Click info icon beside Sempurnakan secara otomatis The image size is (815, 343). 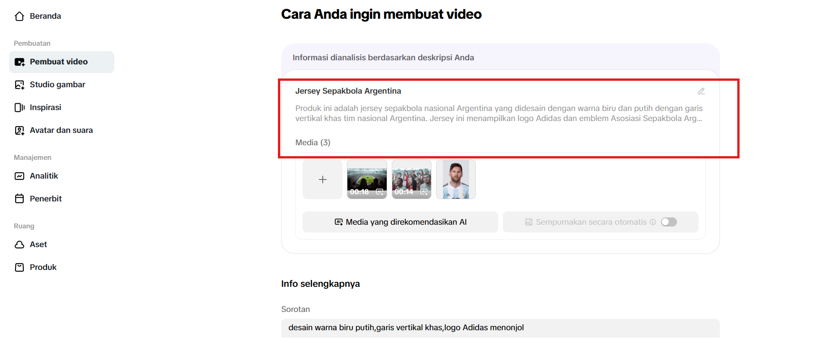click(653, 222)
